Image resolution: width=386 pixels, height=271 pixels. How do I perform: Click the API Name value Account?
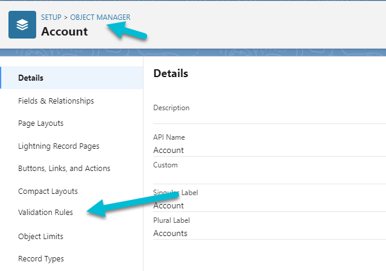click(x=168, y=150)
